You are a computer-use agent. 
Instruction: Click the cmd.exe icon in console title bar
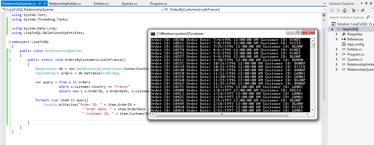153,33
